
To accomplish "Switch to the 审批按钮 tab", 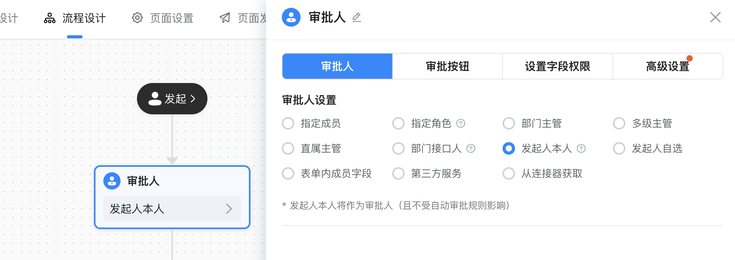I will [447, 66].
